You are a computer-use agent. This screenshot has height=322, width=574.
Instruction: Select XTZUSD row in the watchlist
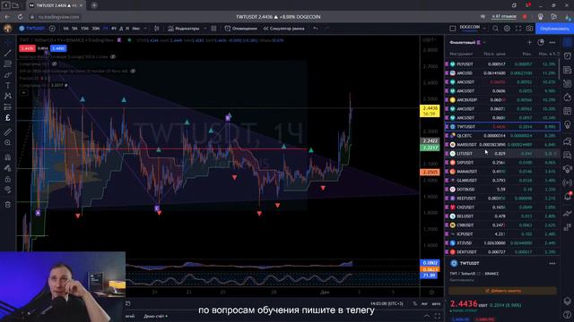(x=502, y=243)
